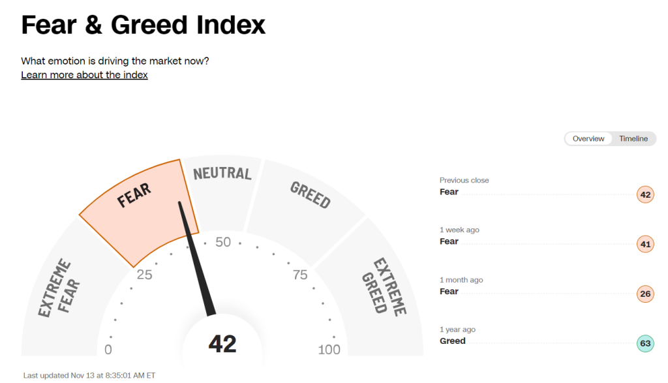Click the highlighted FEAR gauge segment

tap(134, 196)
